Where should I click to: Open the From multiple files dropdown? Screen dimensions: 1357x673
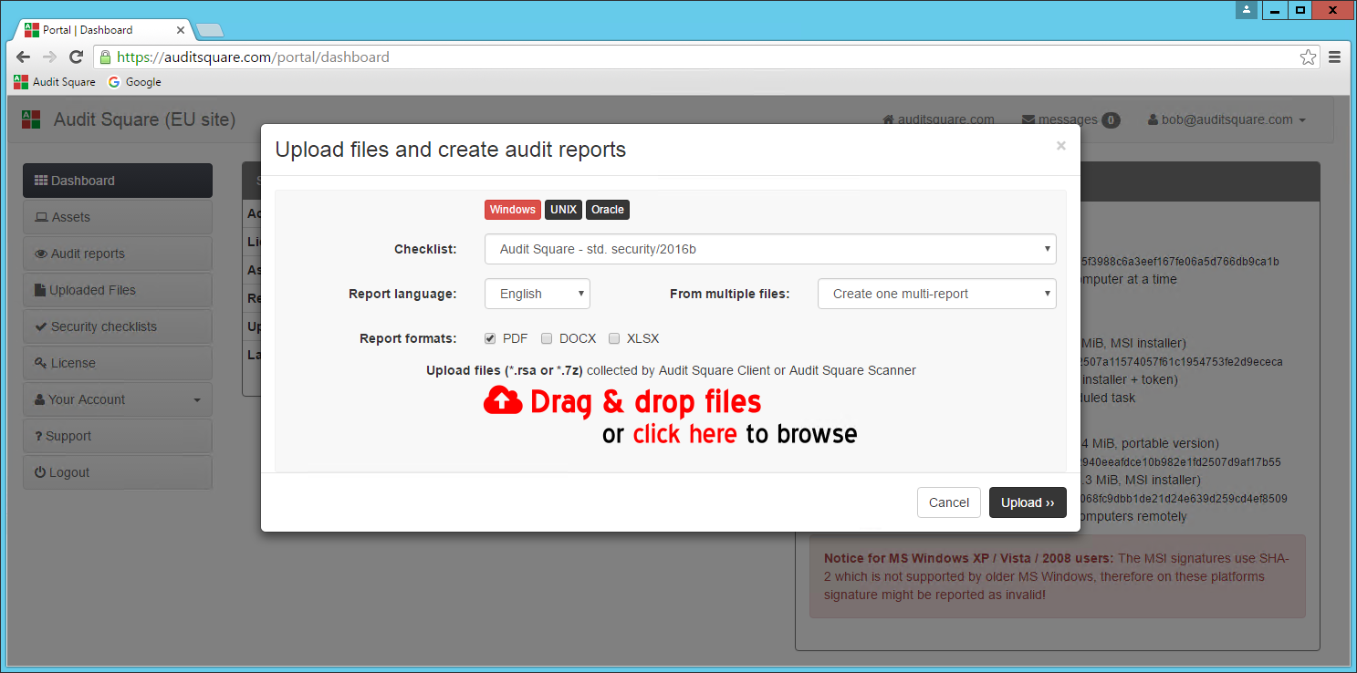[x=937, y=294]
